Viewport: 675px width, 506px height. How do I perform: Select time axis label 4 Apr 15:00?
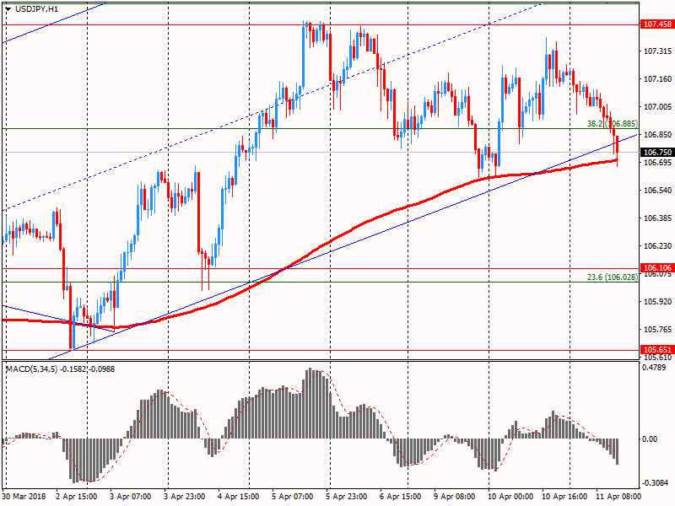239,497
